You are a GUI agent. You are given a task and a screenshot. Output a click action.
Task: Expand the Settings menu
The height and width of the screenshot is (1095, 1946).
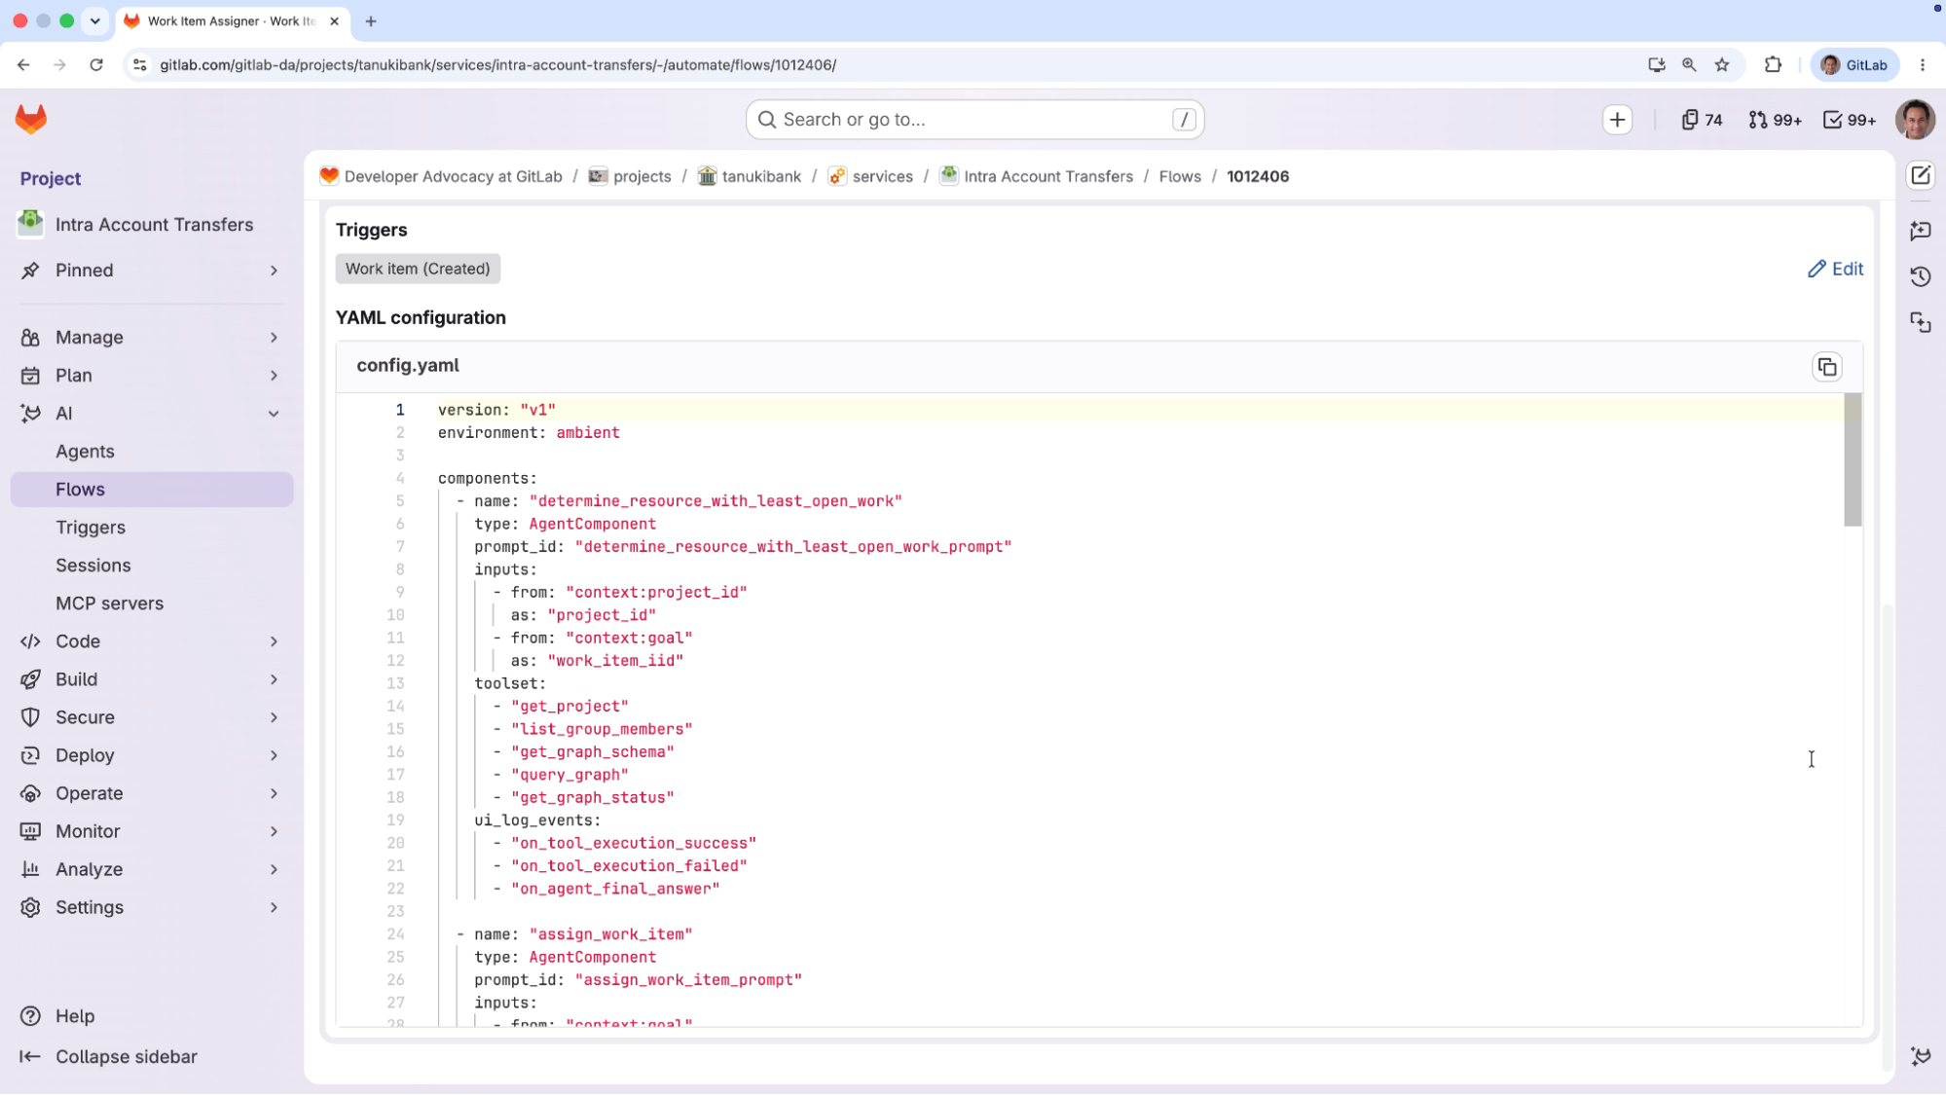151,907
